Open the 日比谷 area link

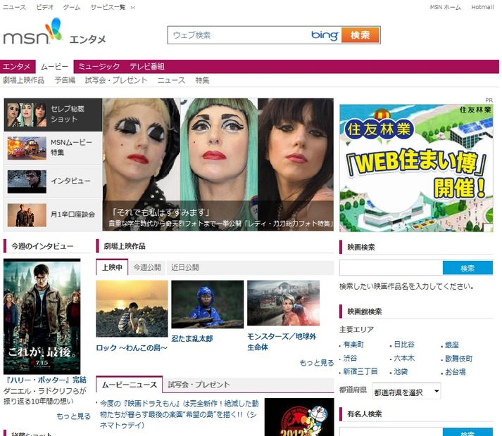tap(404, 345)
